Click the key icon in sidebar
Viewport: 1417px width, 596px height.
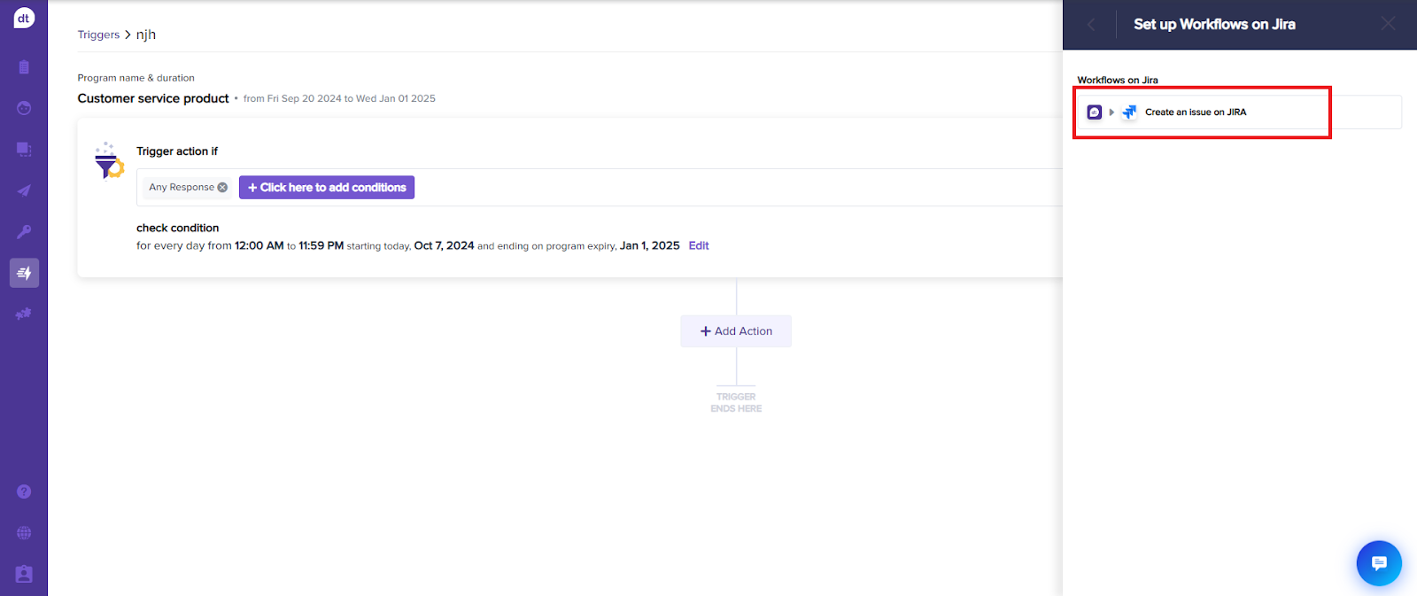coord(24,232)
